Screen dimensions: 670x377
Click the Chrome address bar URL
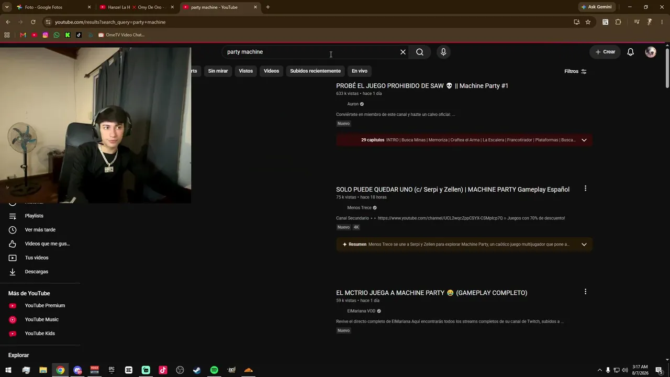click(x=110, y=22)
